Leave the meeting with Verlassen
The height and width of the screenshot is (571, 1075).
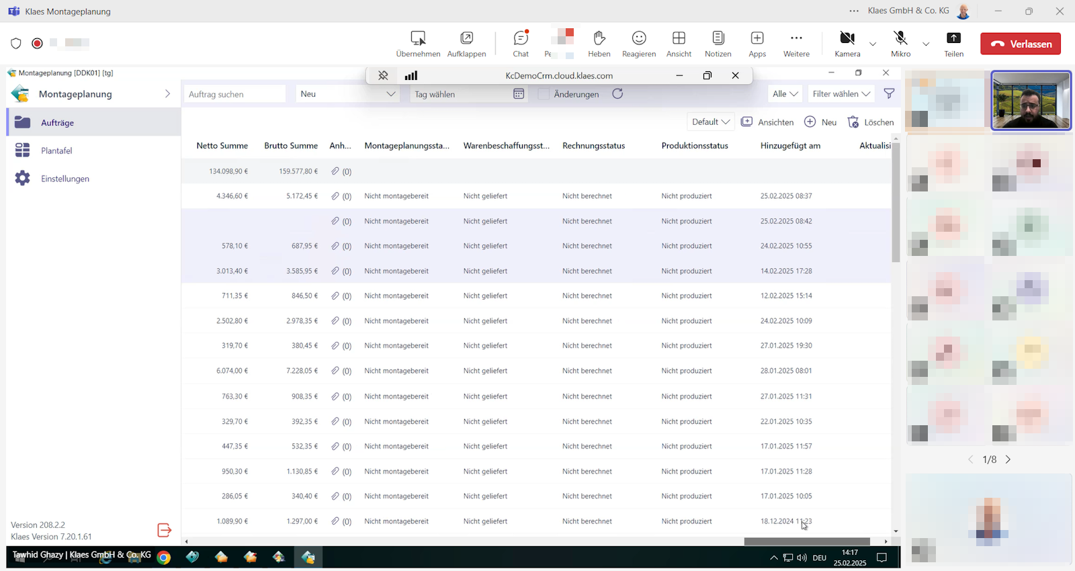[1021, 44]
